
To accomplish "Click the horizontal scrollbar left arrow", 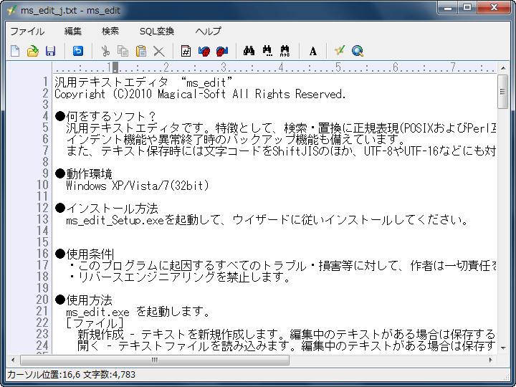I will click(13, 360).
